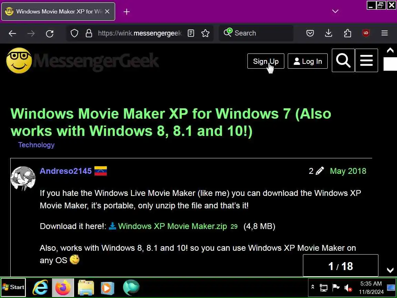Click the download arrow icon before zip link
397x298 pixels.
click(x=112, y=226)
